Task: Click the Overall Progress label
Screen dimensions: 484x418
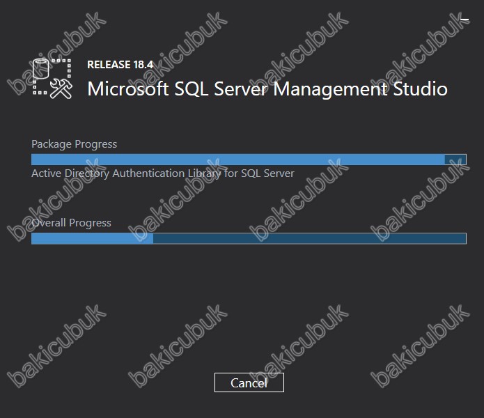Action: point(71,222)
